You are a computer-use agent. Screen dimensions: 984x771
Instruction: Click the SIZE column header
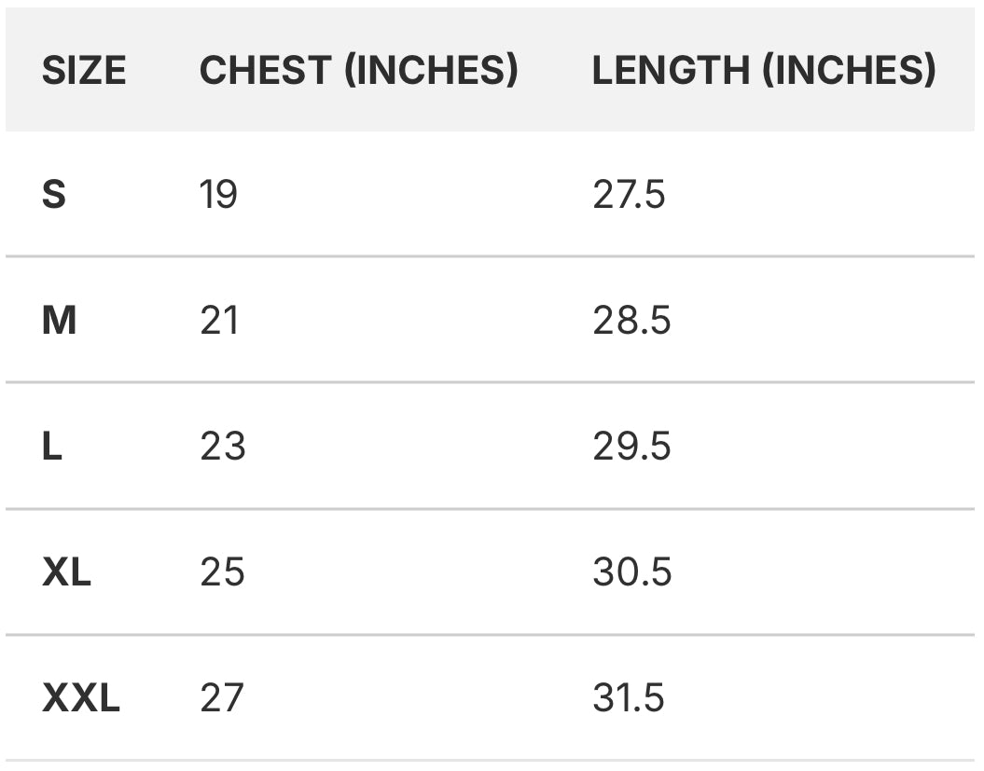point(83,71)
